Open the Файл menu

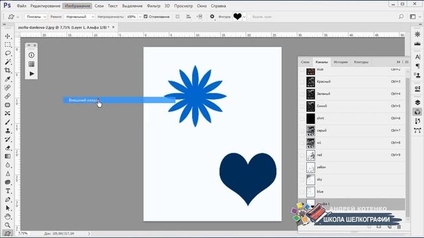(x=21, y=6)
